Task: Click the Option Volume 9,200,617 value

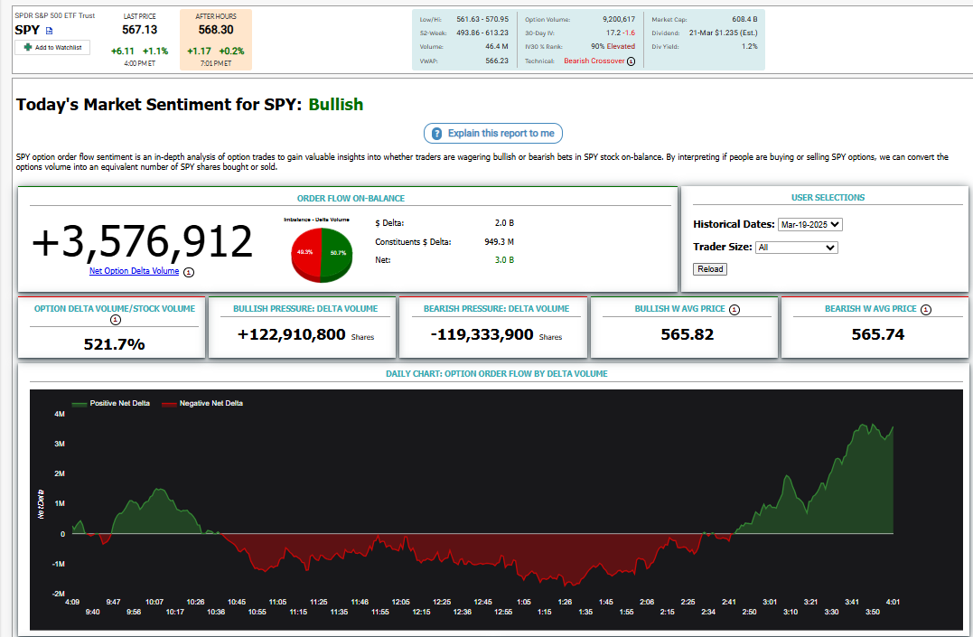Action: pos(619,19)
